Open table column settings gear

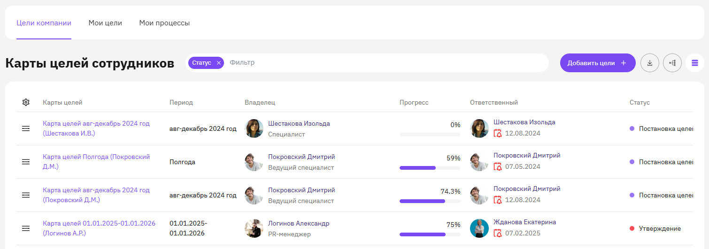[x=26, y=102]
